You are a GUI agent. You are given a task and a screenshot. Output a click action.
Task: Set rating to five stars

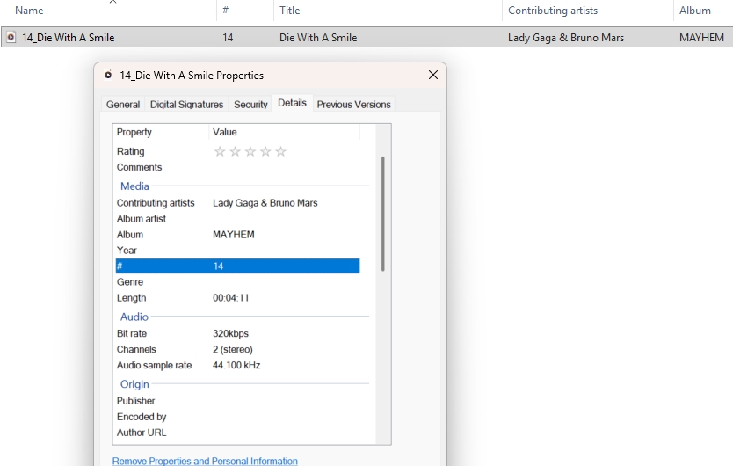(280, 151)
